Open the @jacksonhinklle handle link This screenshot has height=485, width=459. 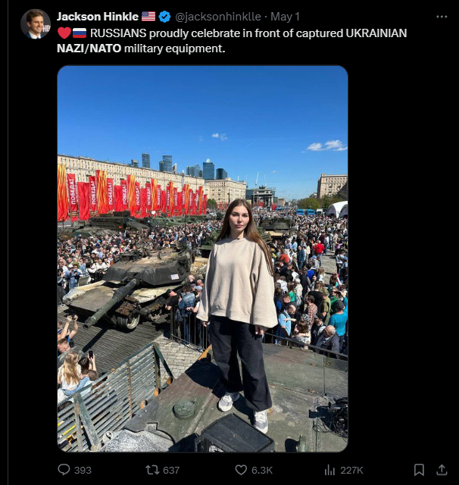[x=218, y=17]
